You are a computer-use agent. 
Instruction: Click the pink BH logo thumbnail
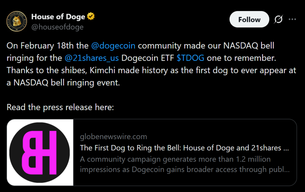click(40, 152)
